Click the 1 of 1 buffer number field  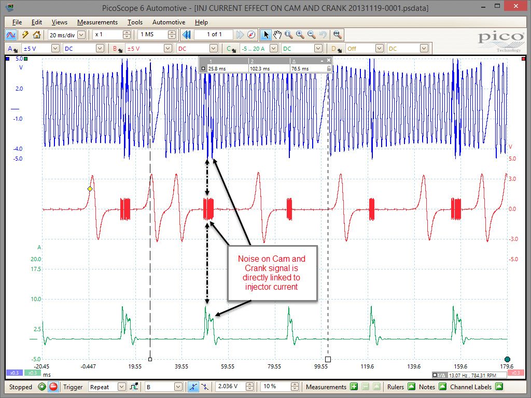click(214, 35)
